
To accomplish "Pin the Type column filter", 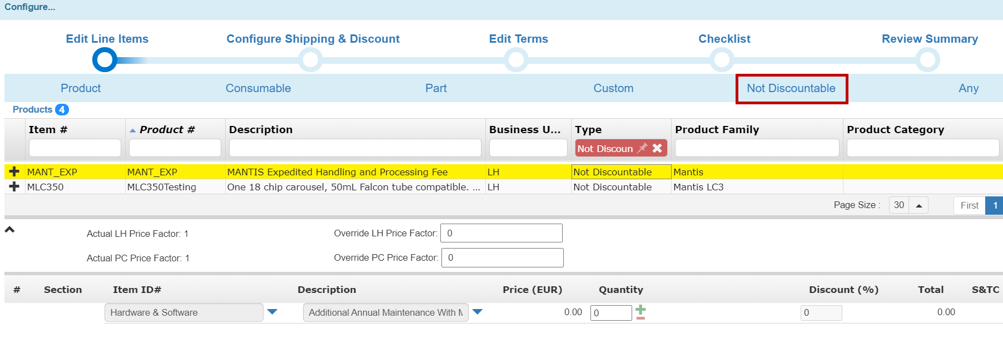I will tap(642, 148).
